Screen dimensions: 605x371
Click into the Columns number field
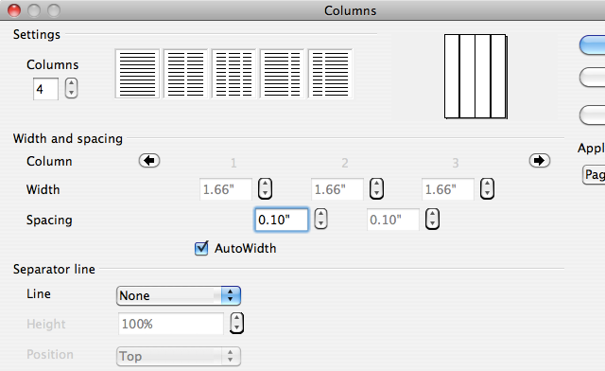click(x=46, y=89)
